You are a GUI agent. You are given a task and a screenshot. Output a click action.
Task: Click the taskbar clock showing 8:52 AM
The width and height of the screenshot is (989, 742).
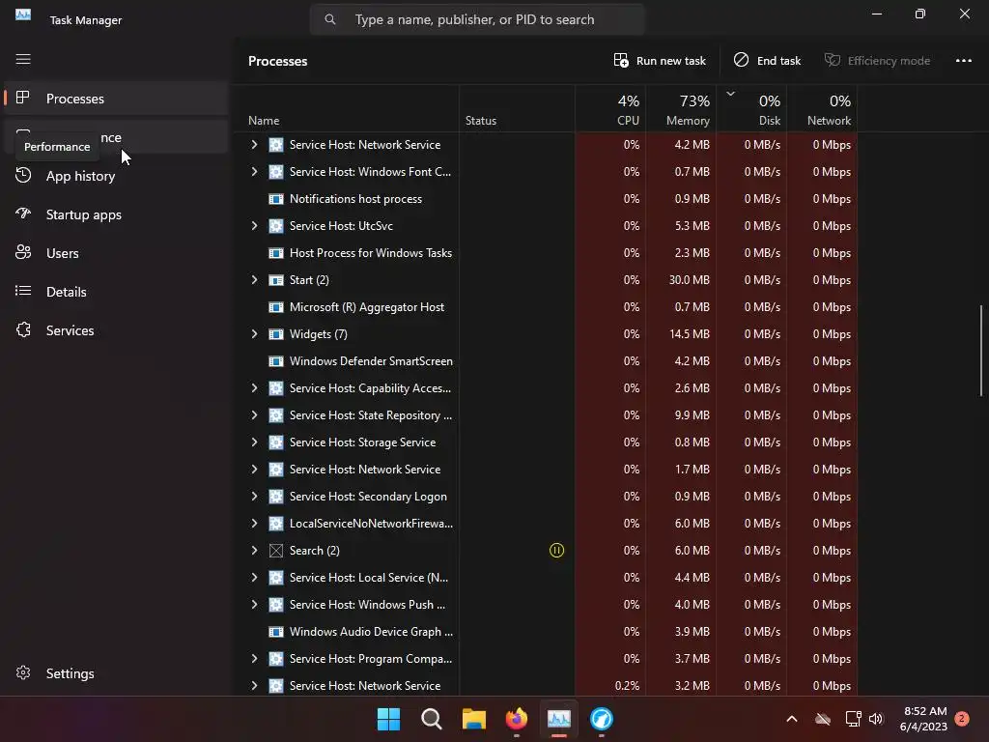click(x=924, y=719)
